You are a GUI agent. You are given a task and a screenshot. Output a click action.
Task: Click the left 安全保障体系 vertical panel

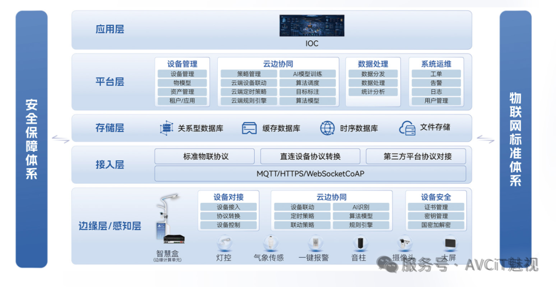coord(31,139)
